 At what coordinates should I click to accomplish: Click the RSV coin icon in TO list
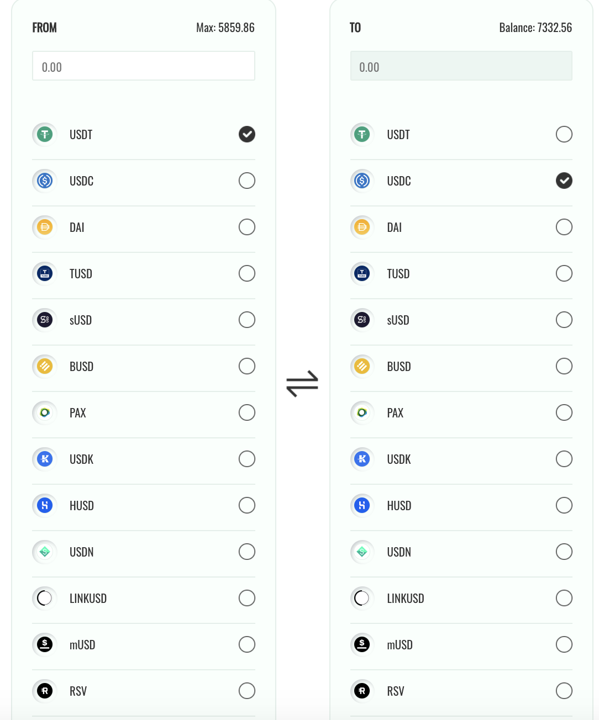(362, 691)
